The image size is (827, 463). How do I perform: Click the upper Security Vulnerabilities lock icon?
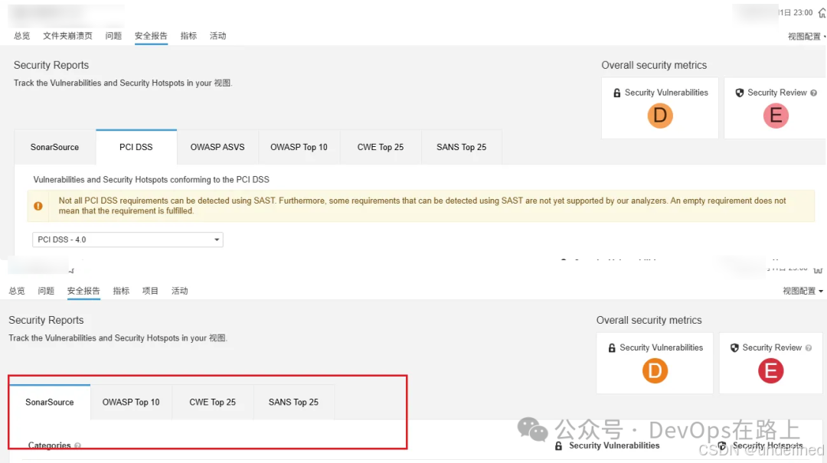(616, 93)
